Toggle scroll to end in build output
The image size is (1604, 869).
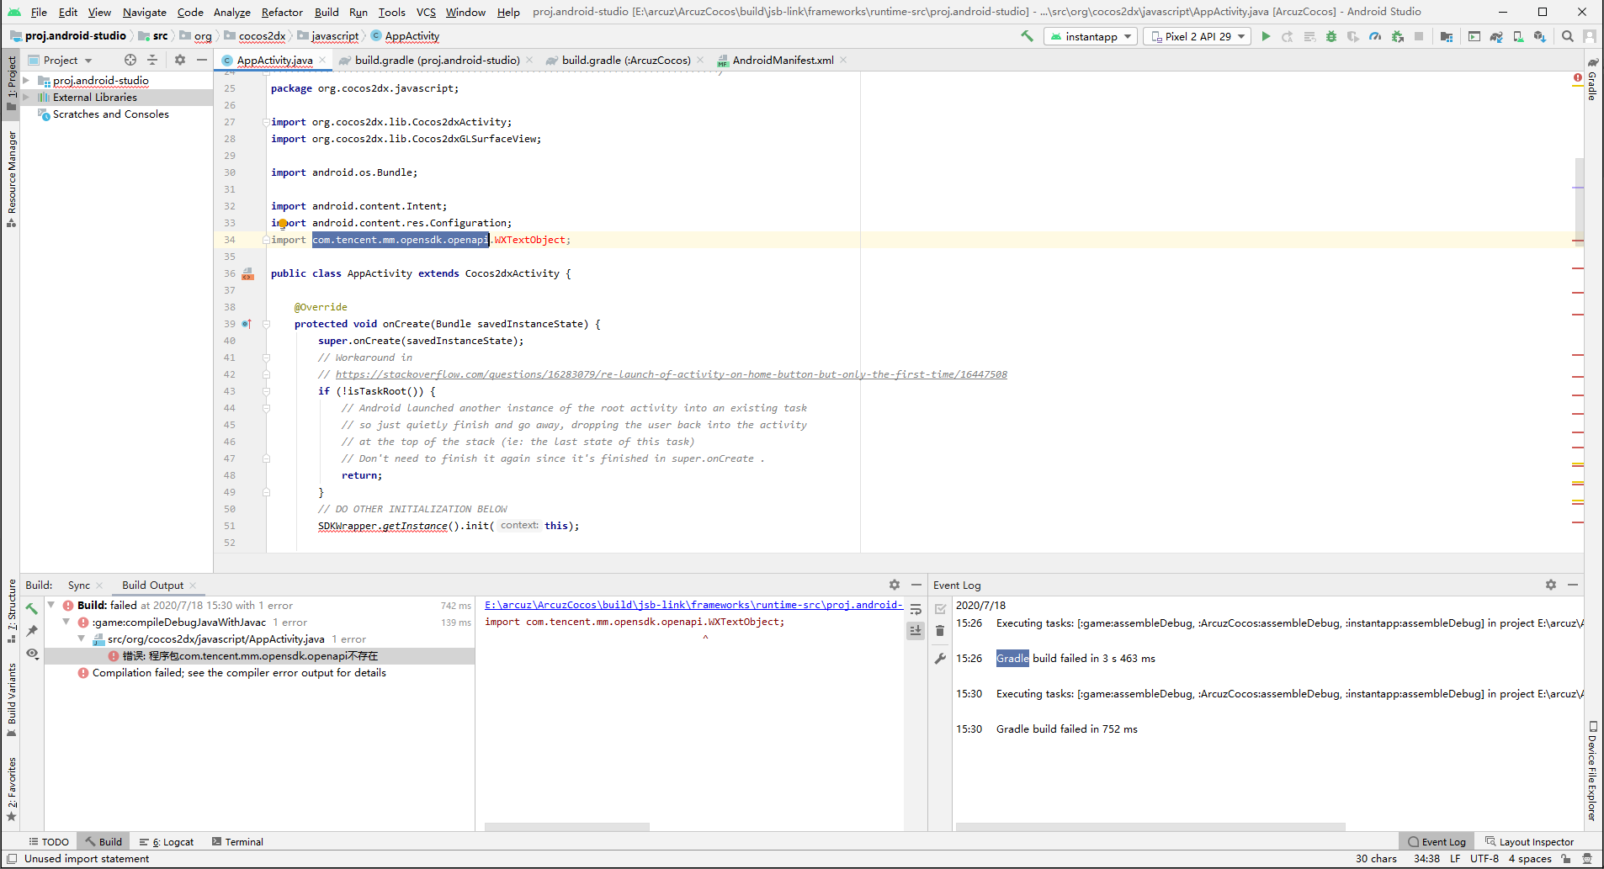tap(916, 630)
